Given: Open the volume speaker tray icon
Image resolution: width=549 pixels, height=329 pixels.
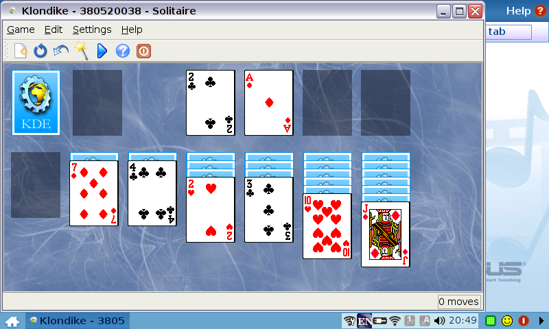Looking at the screenshot, I should (439, 321).
